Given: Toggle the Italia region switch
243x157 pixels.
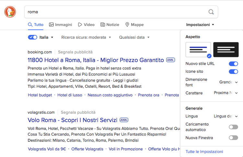Looking at the screenshot, I should tap(32, 37).
